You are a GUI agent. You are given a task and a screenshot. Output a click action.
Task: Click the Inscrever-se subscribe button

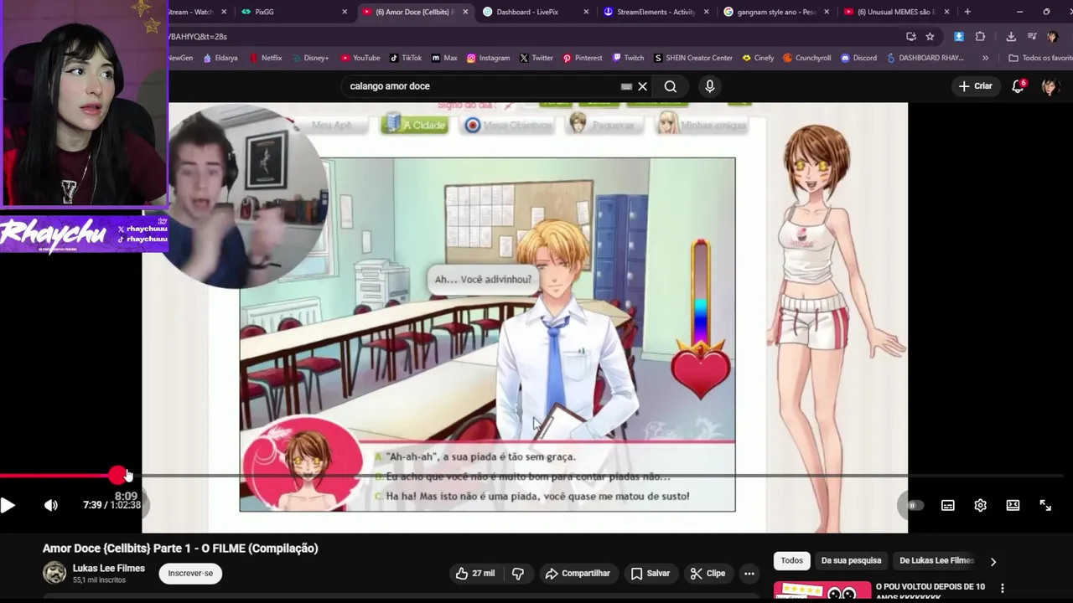190,574
